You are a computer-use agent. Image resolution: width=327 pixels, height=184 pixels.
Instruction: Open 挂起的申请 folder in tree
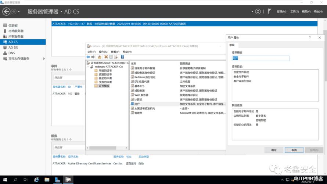105,78
